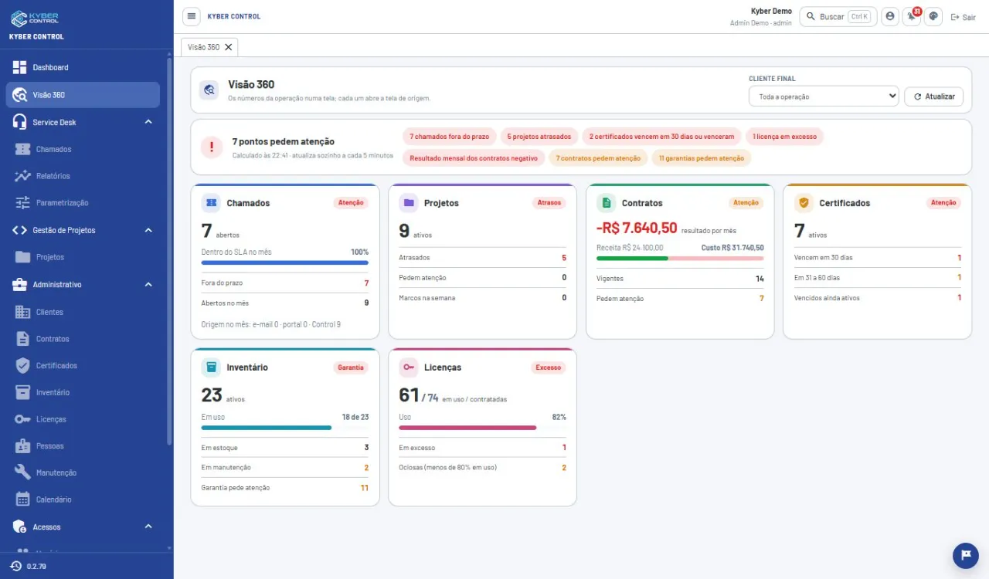Open Parametrização in the sidebar
Screen dimensions: 989x579
coord(84,203)
